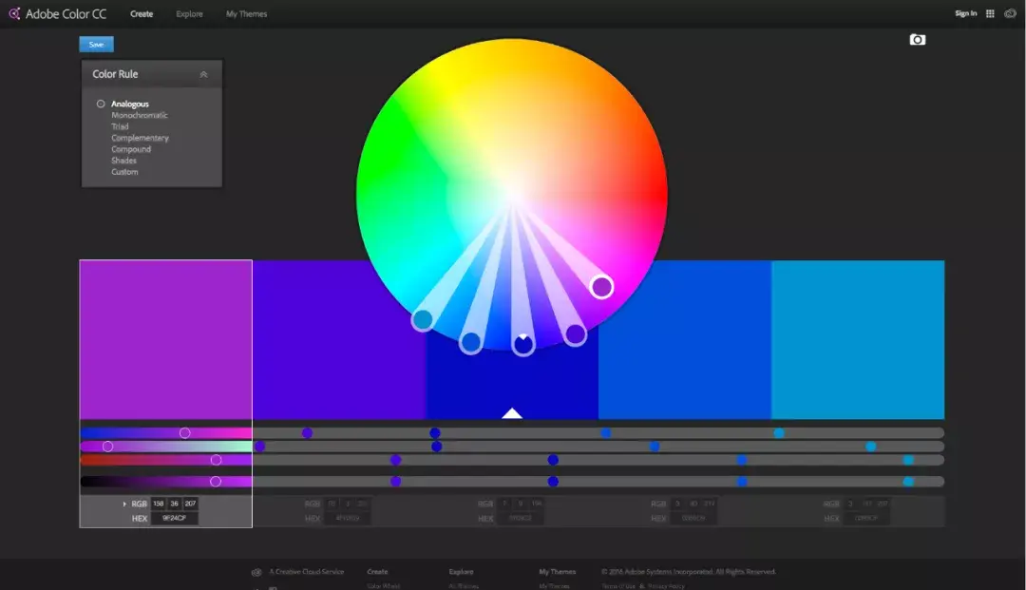Click the HEX field of base swatch
This screenshot has height=590, width=1026.
click(521, 518)
